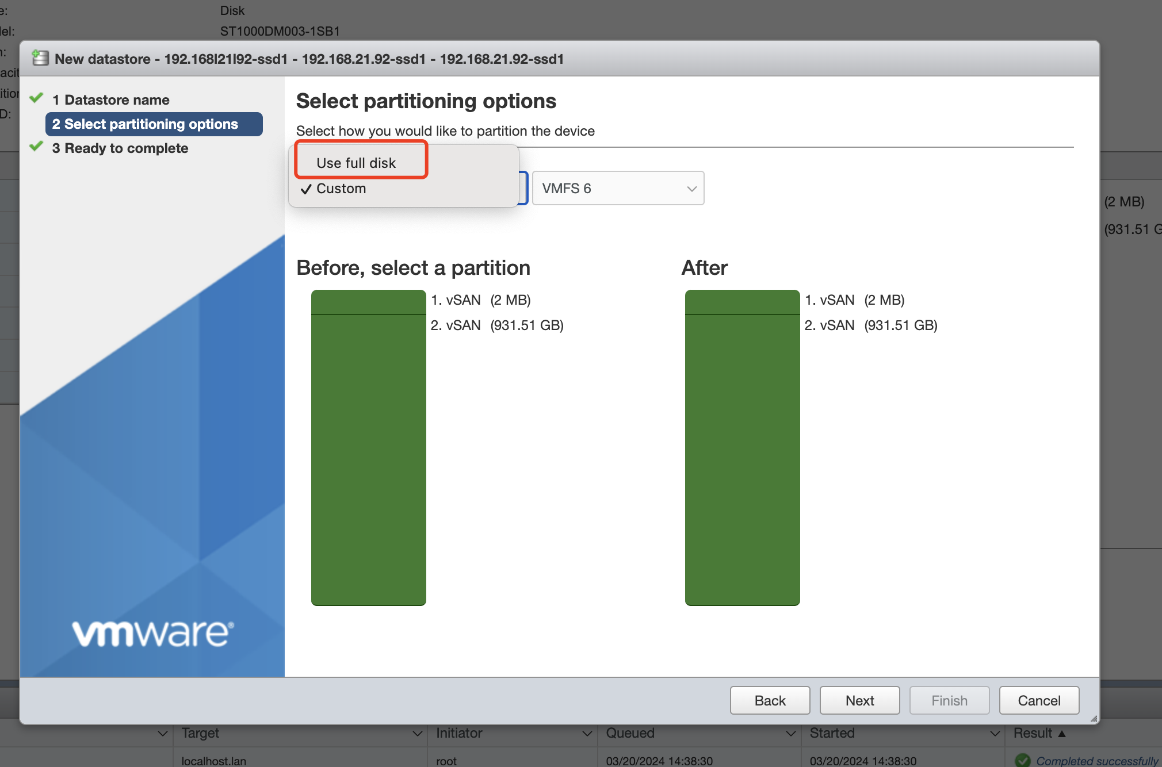
Task: Go to step 1 Datastore name
Action: tap(116, 100)
